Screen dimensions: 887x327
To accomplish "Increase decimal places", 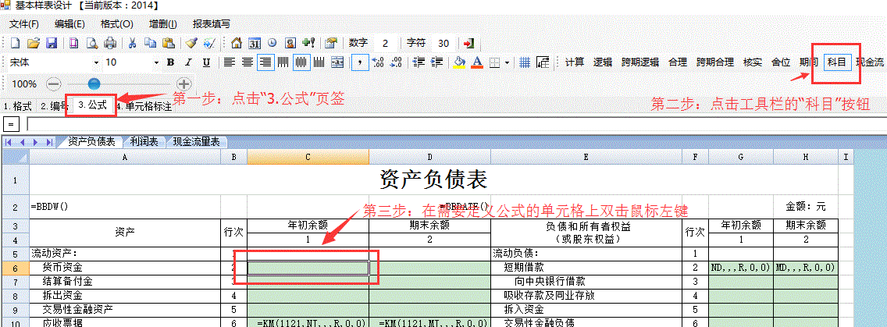I will tap(379, 62).
